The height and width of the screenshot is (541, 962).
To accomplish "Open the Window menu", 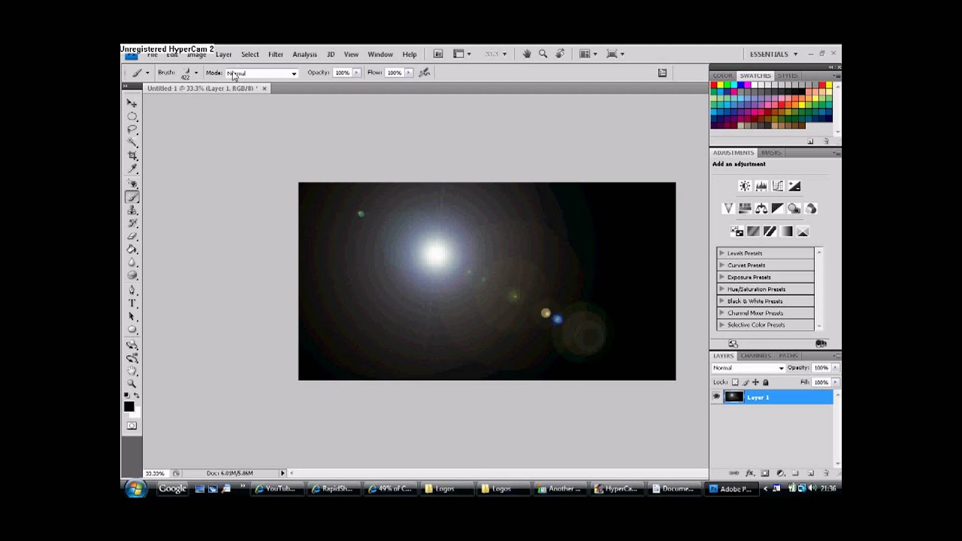I will [380, 54].
